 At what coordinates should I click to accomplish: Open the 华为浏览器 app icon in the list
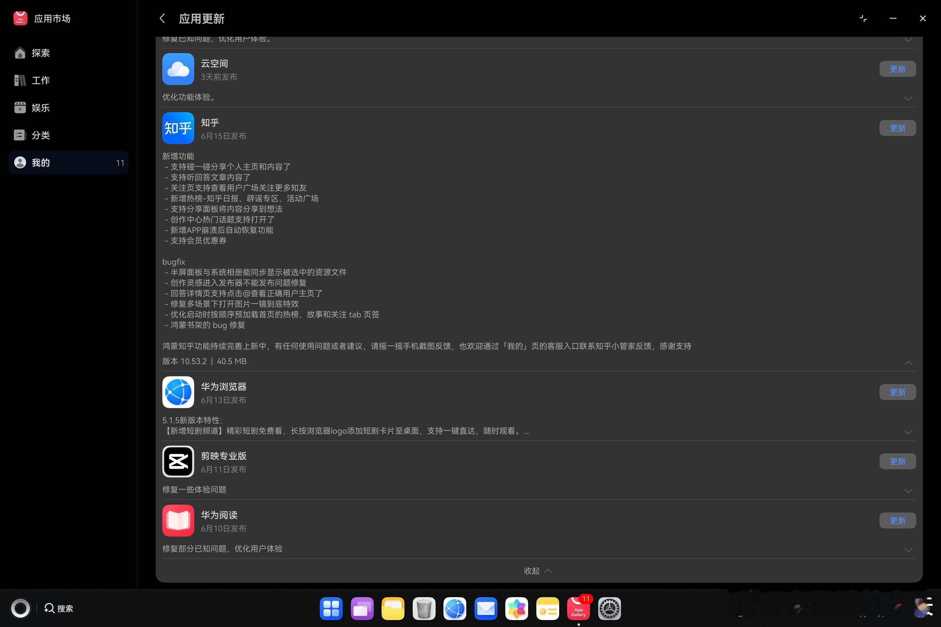coord(178,392)
